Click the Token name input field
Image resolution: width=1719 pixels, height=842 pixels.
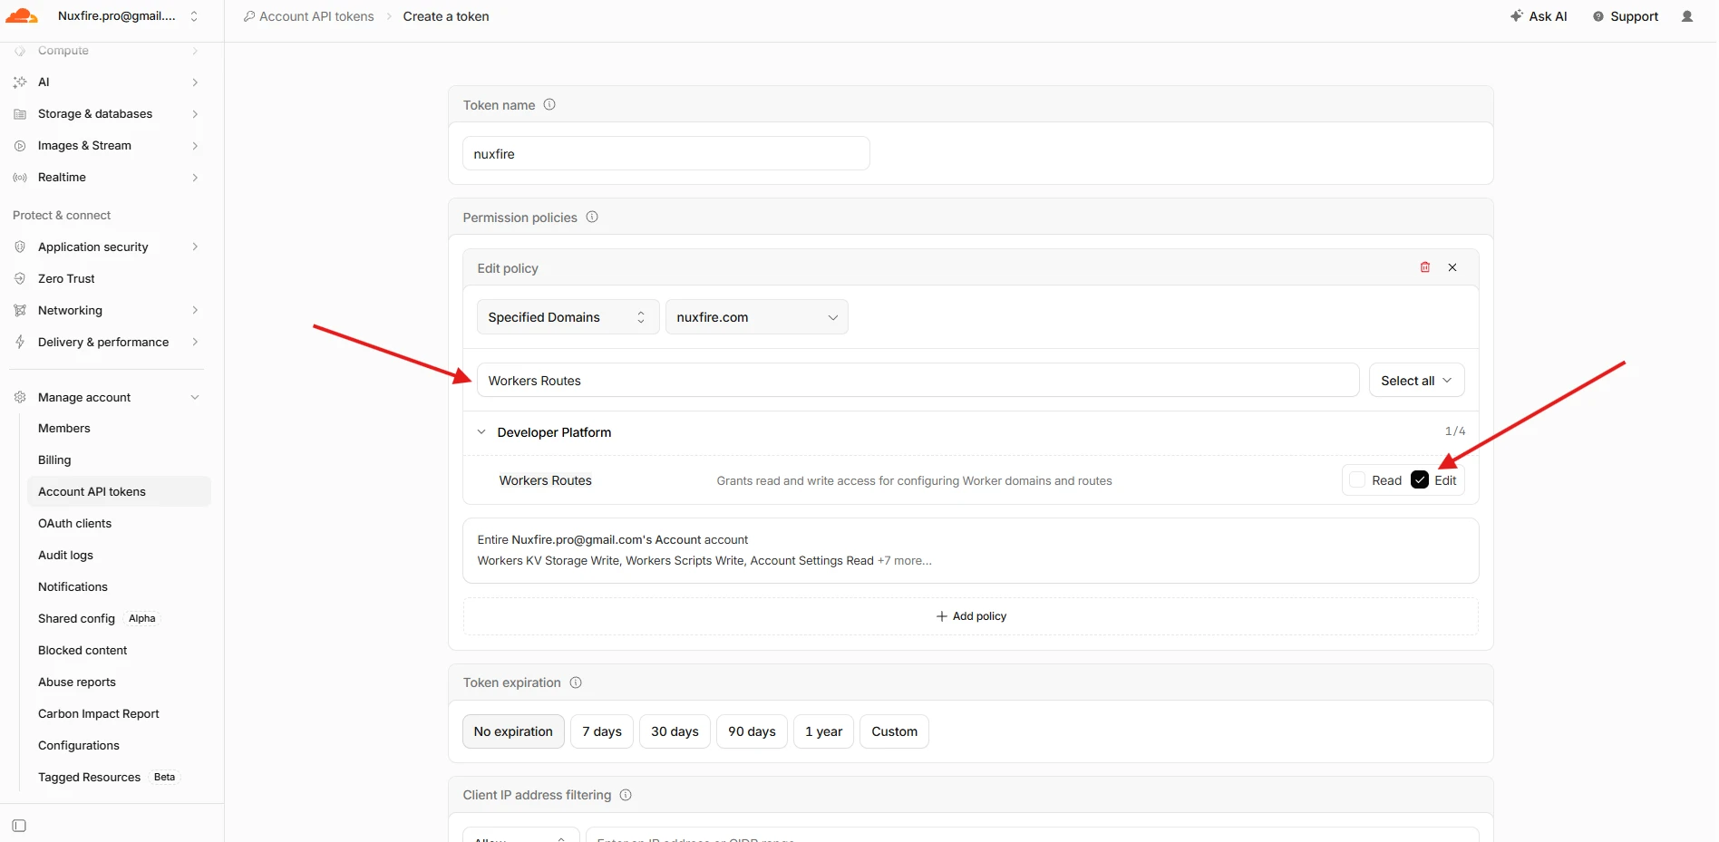[x=666, y=153]
